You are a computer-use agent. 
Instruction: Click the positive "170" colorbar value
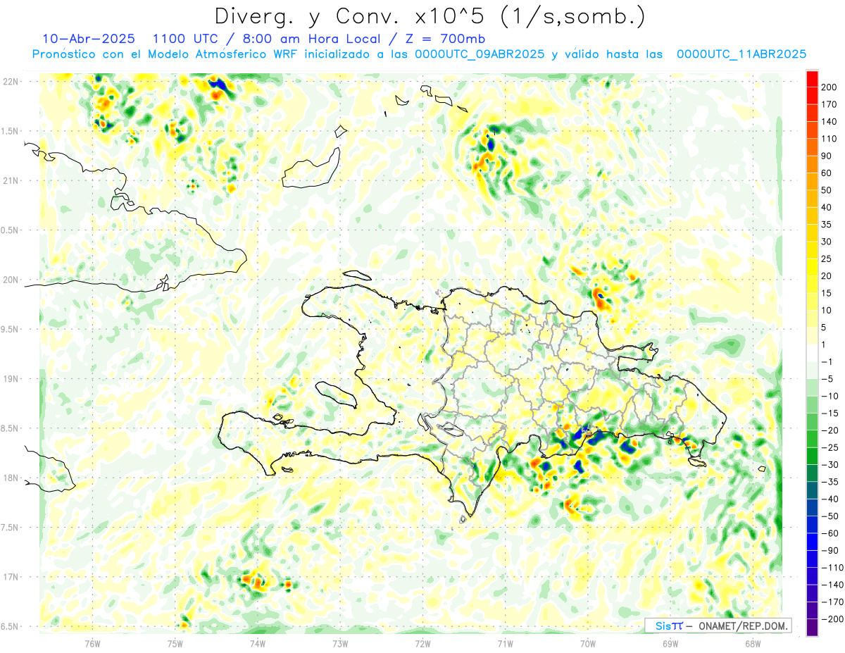[x=829, y=104]
